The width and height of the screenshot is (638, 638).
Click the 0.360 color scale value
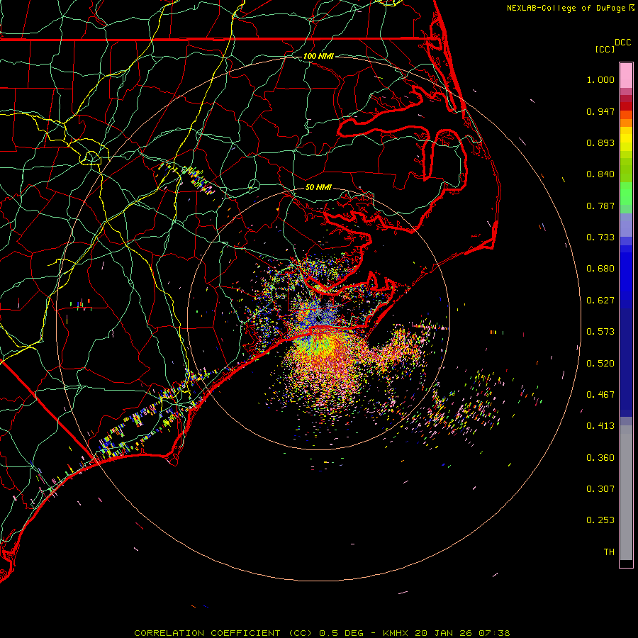[600, 458]
